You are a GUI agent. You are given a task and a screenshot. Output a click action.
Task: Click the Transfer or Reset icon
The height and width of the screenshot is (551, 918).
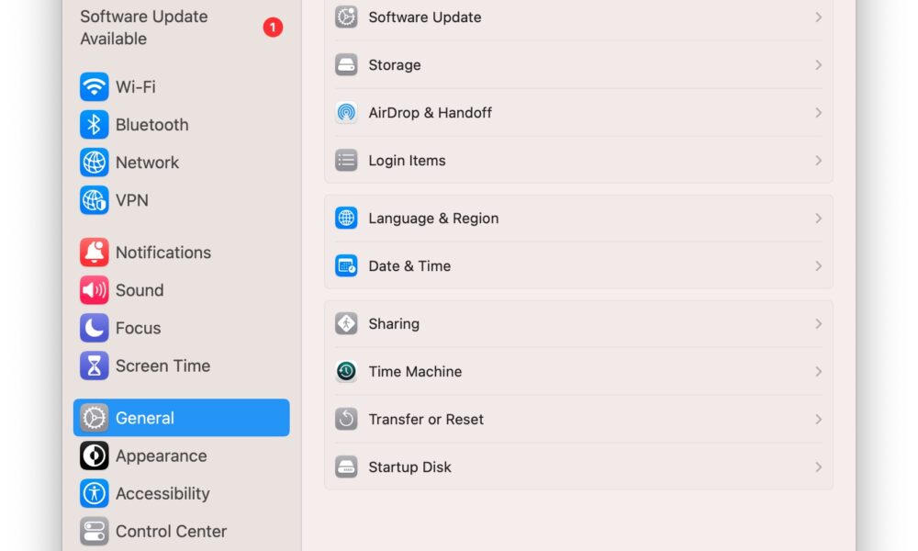tap(346, 420)
